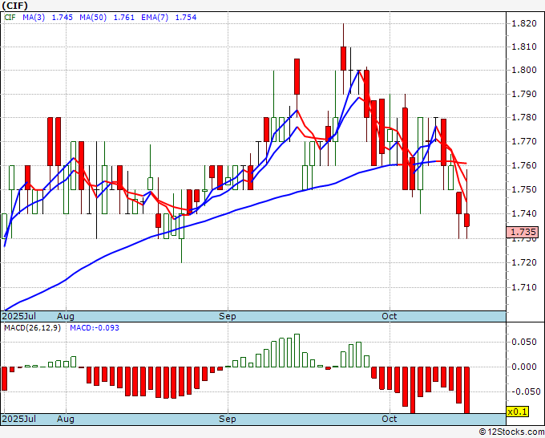Image resolution: width=545 pixels, height=438 pixels.
Task: Click the MACD(26,12,9) indicator label
Action: point(32,328)
